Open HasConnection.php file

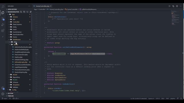click(21, 55)
